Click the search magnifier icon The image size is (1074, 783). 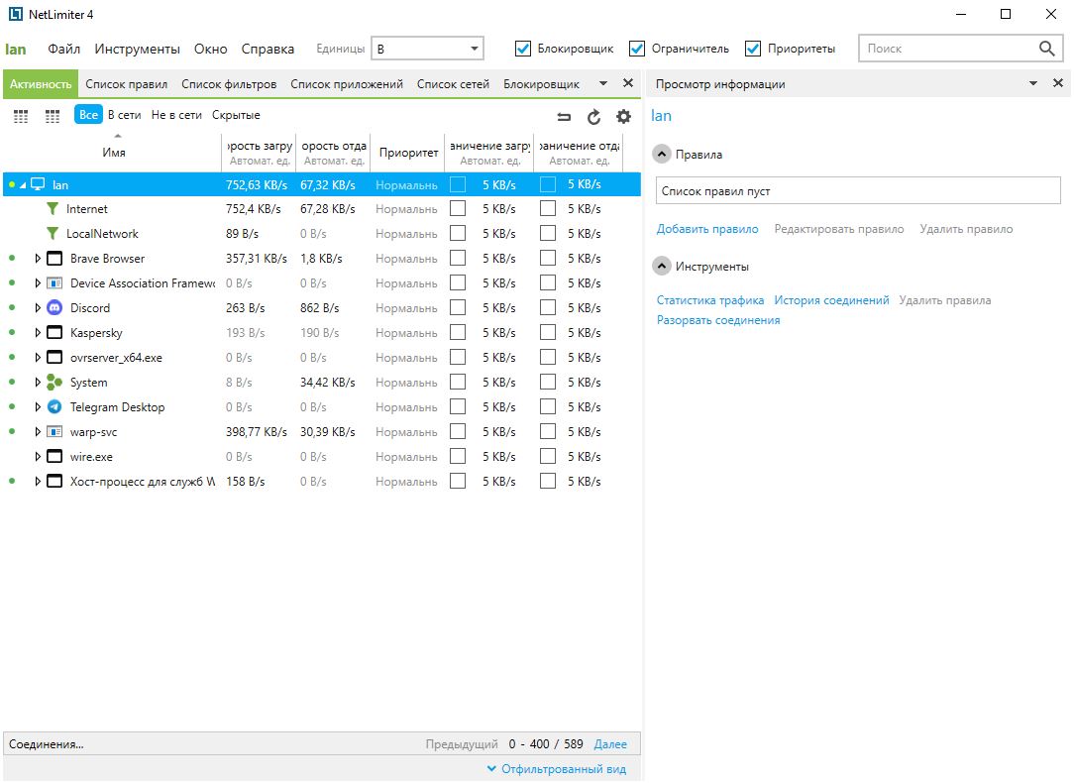pyautogui.click(x=1047, y=49)
